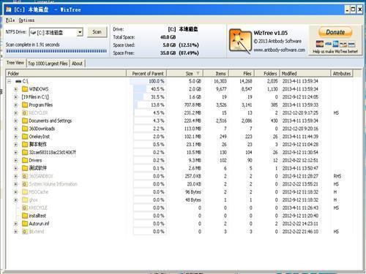The height and width of the screenshot is (274, 366).
Task: Sort by the Folder column header
Action: pyautogui.click(x=66, y=73)
